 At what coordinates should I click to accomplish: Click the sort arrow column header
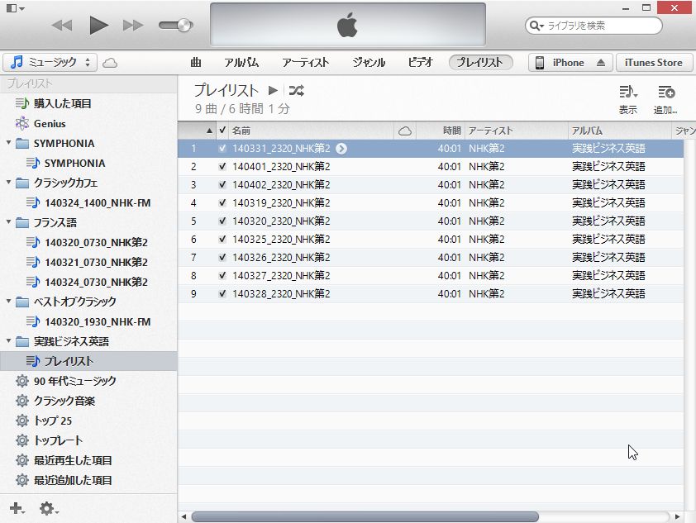pos(198,131)
